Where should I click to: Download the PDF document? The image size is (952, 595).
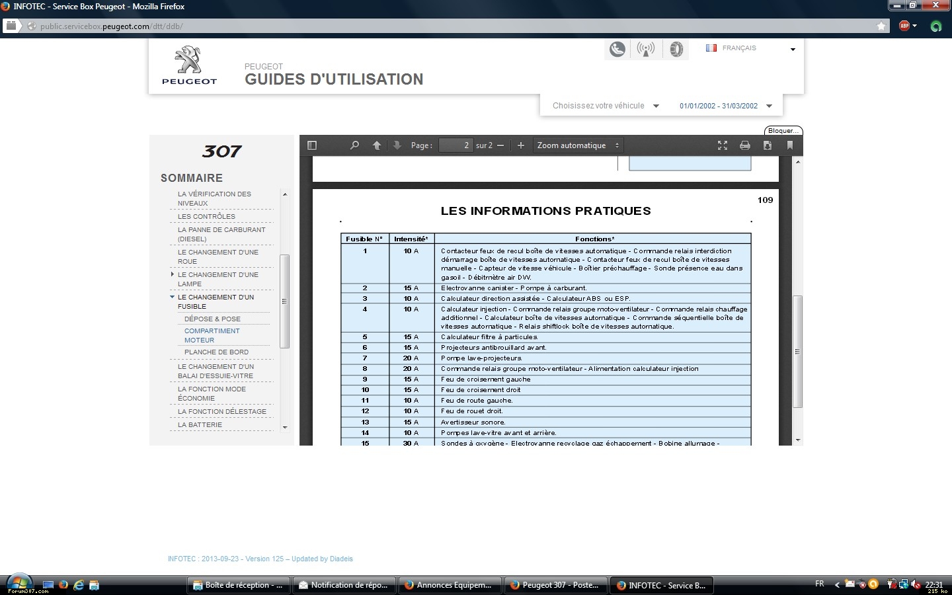pyautogui.click(x=768, y=145)
